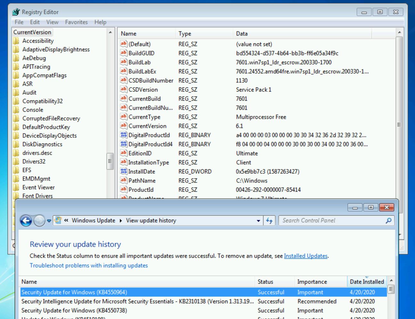Click the registry tree scrollbar thumb

coord(110,161)
